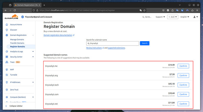Click the Register Domain heading
The height and width of the screenshot is (112, 203).
[59, 26]
